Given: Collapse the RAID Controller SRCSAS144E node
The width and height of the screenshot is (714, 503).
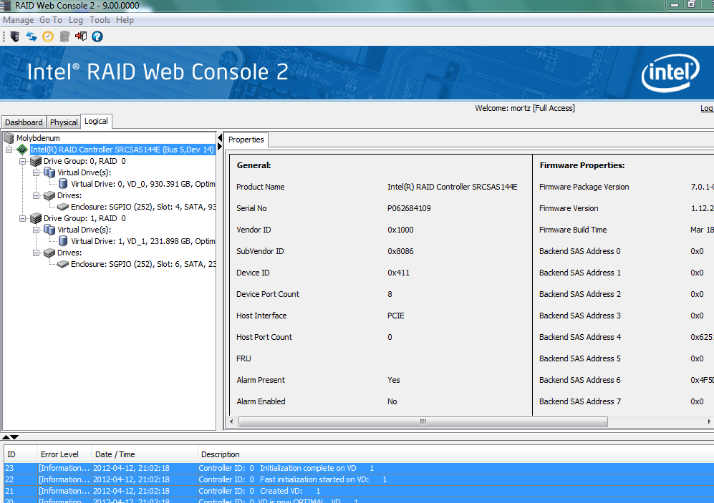Looking at the screenshot, I should coord(9,150).
